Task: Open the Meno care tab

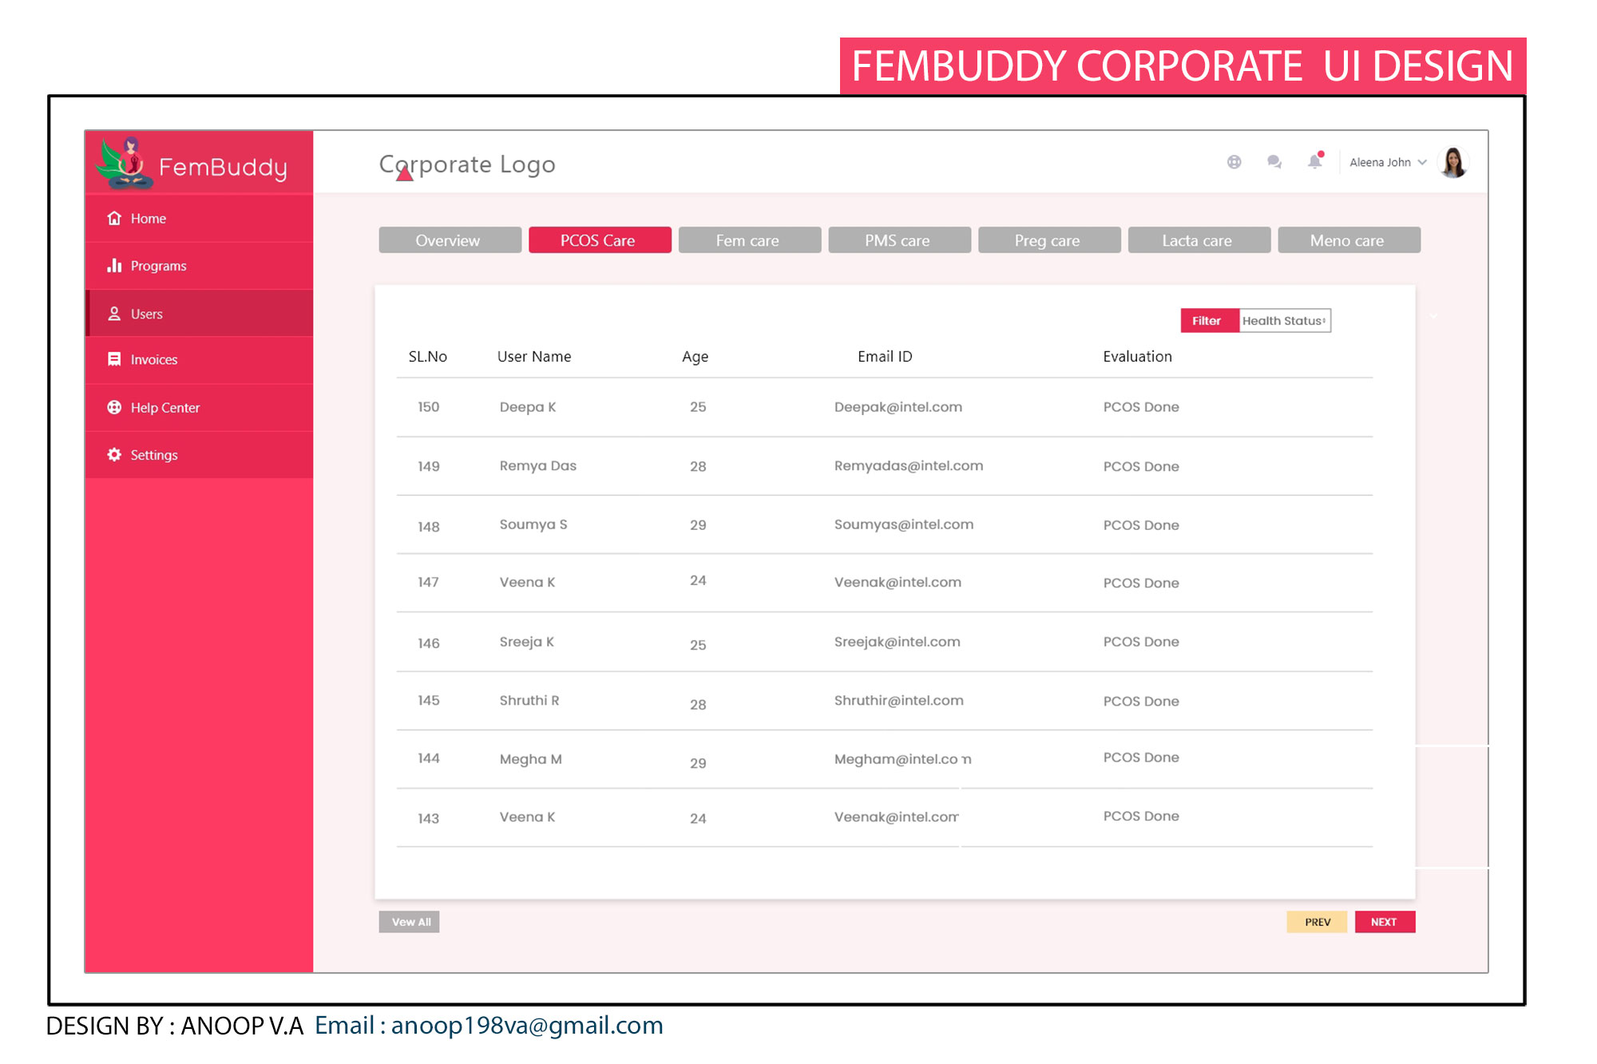Action: [1348, 240]
